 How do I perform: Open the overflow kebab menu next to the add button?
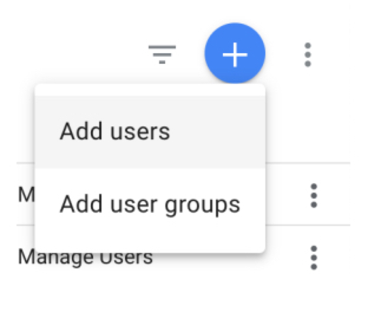click(x=307, y=54)
